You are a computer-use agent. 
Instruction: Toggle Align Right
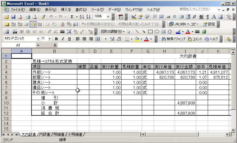click(x=91, y=39)
